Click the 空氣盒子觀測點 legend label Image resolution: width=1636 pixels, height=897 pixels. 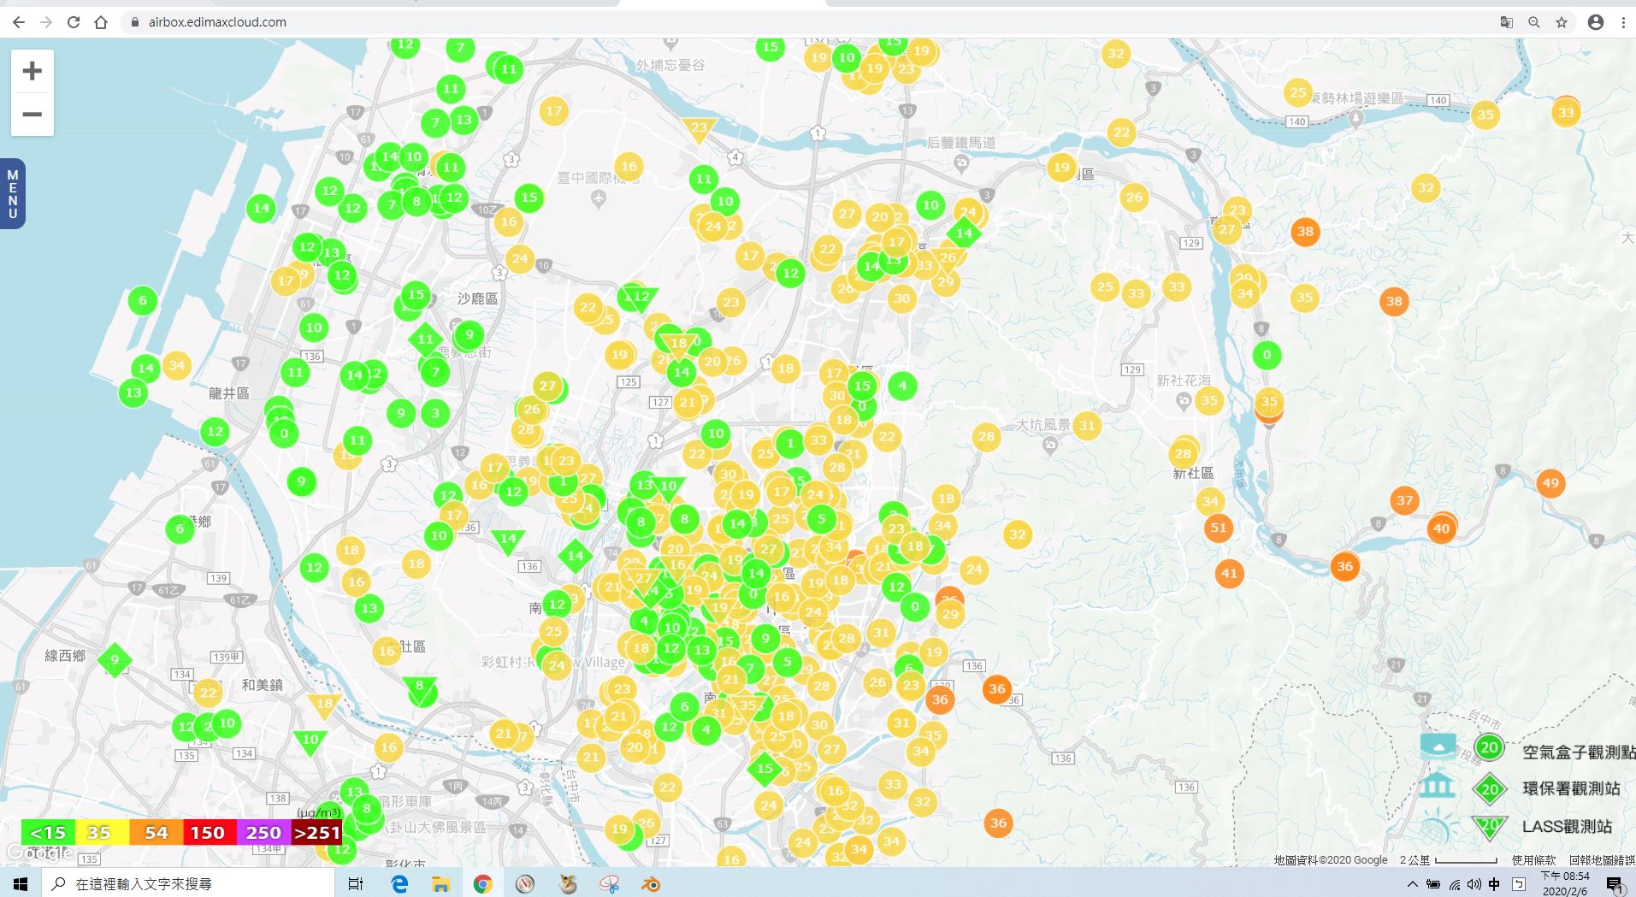[x=1579, y=752]
